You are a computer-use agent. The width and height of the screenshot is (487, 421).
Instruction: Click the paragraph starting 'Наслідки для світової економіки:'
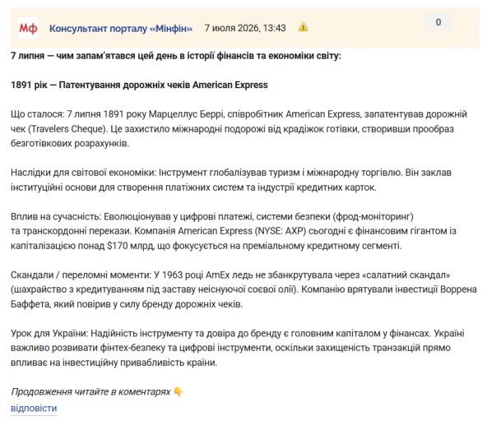pyautogui.click(x=231, y=180)
